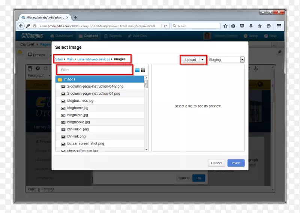Open the Help menu
The height and width of the screenshot is (213, 300).
(x=270, y=36)
